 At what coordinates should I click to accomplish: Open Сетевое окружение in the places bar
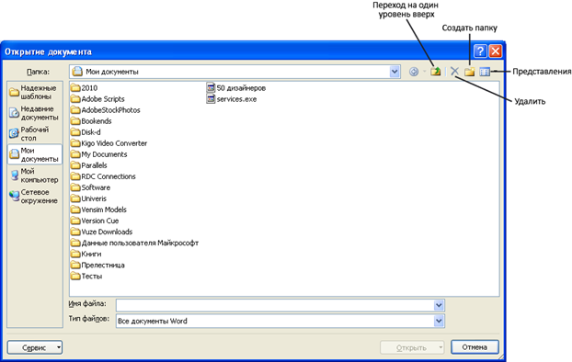(34, 196)
